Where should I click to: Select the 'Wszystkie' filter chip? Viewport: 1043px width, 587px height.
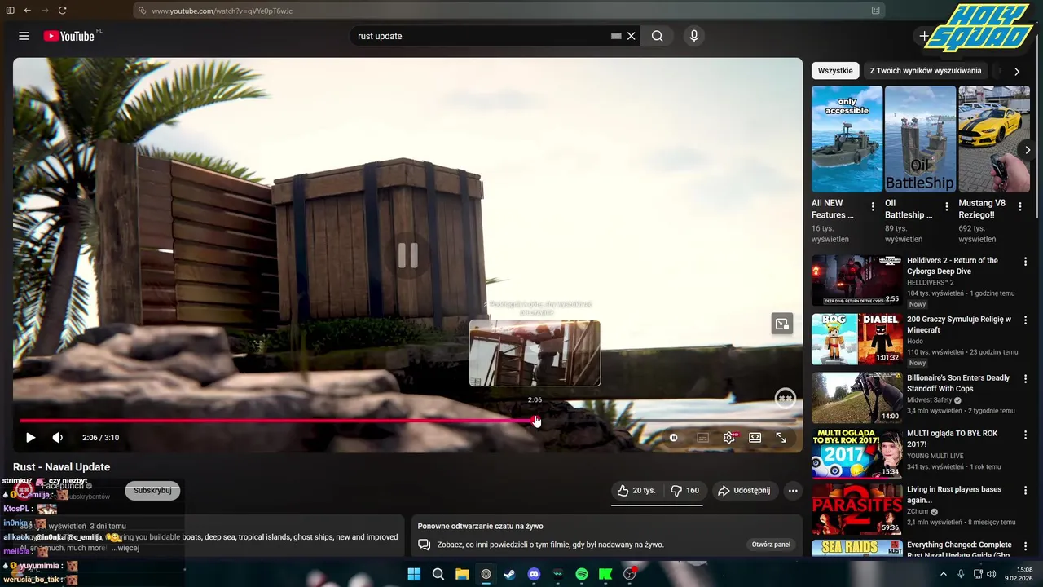pos(835,71)
